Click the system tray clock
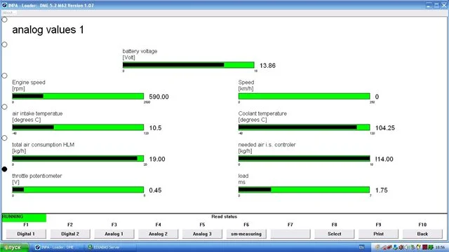The width and height of the screenshot is (449, 252). (440, 247)
